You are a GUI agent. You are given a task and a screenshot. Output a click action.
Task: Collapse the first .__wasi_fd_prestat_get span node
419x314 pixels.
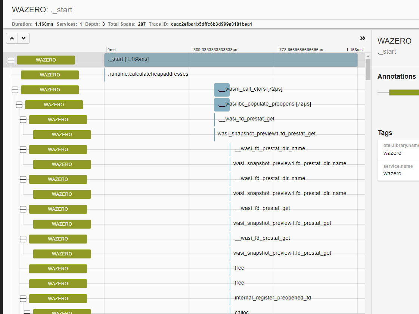tap(23, 120)
